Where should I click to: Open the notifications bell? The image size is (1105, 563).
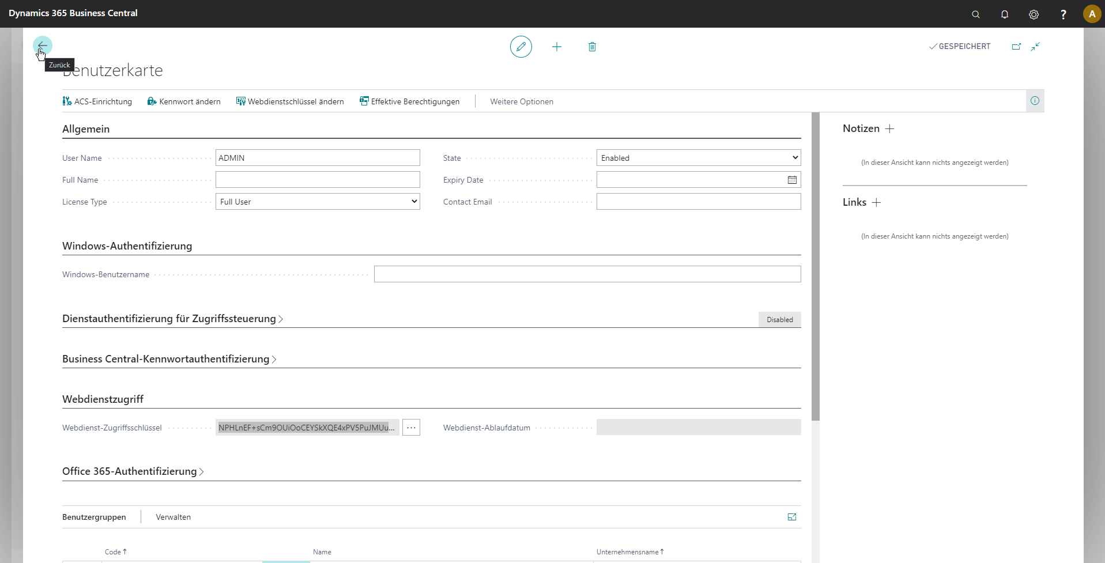1004,14
